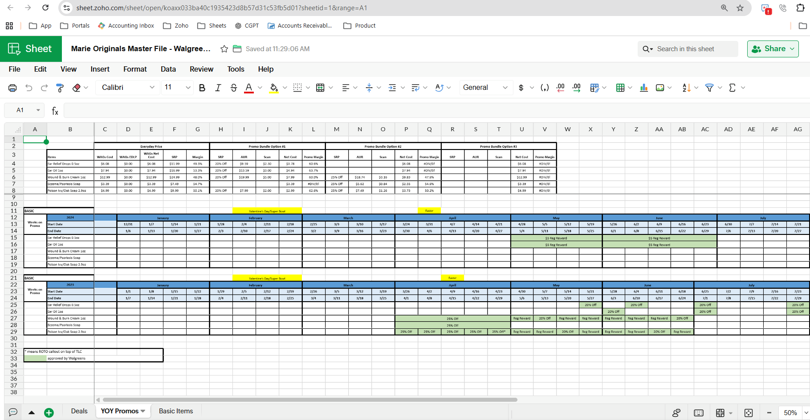Screen dimensions: 810x420
Task: Apply the red font color
Action: (249, 88)
